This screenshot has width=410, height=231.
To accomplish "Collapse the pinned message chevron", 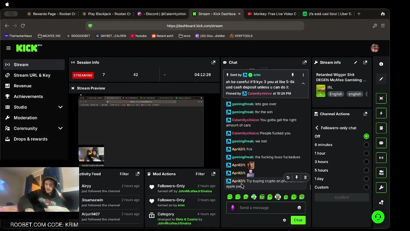I will [x=303, y=83].
